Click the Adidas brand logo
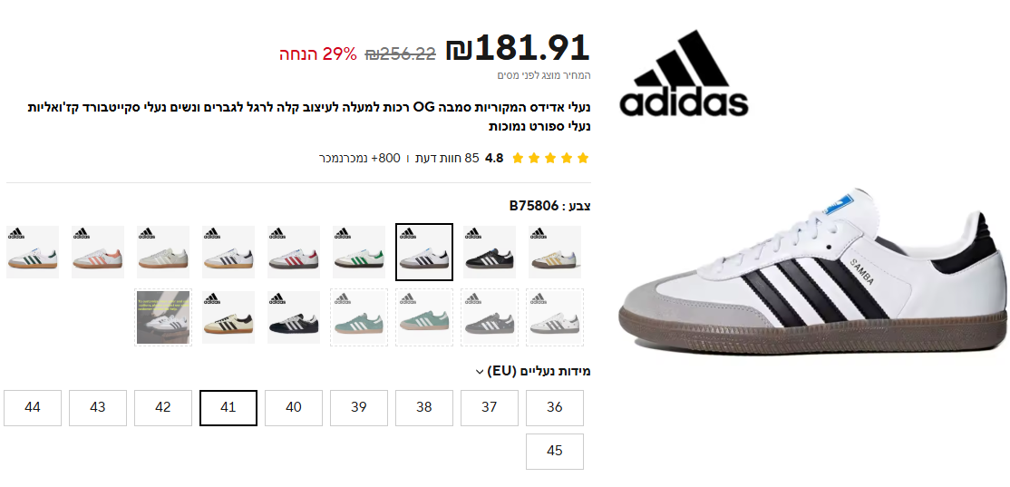This screenshot has width=1010, height=487. (684, 73)
